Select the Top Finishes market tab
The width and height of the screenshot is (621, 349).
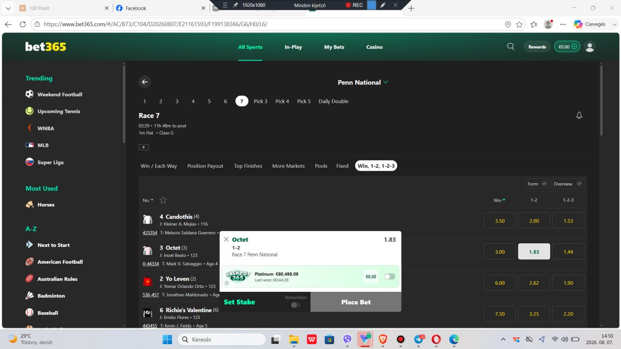pos(248,166)
